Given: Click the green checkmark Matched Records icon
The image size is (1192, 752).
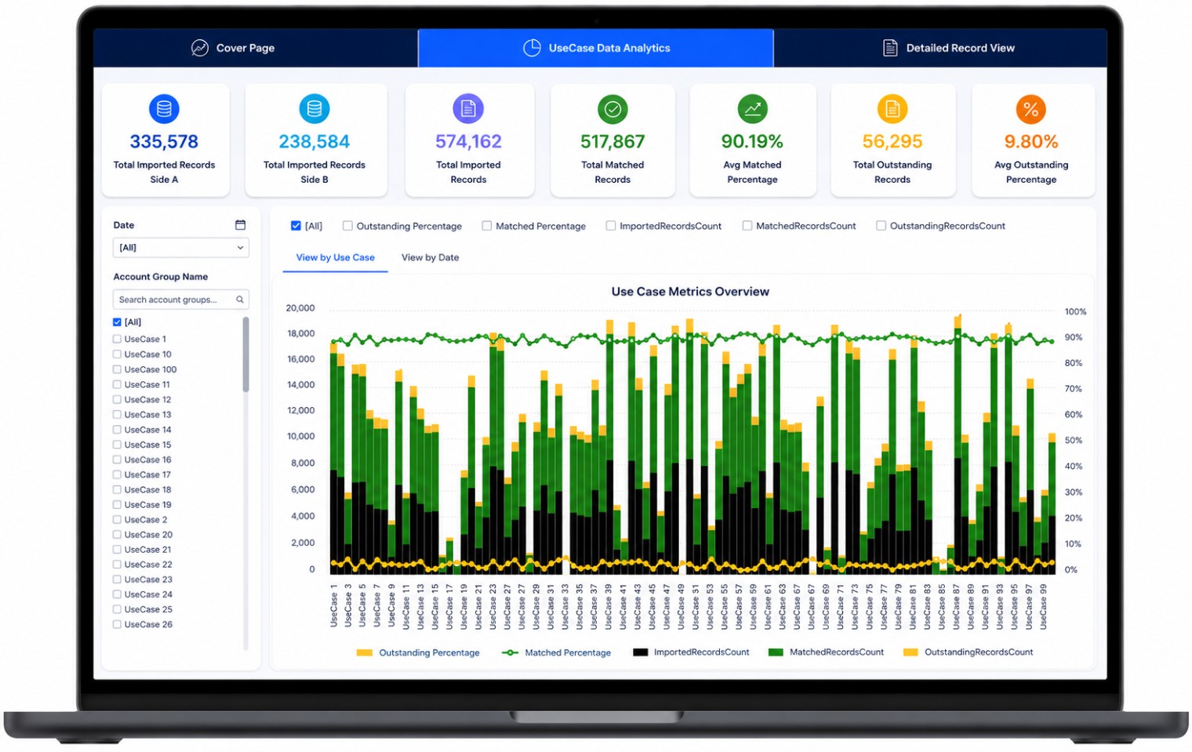Looking at the screenshot, I should 612,109.
